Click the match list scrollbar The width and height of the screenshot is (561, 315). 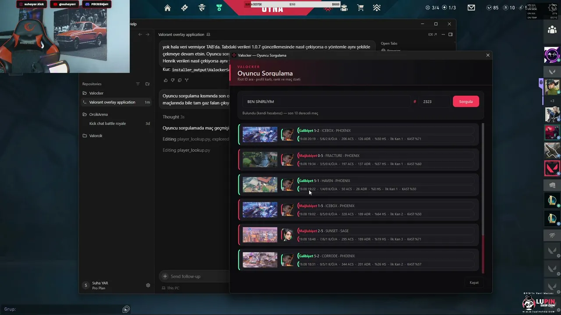[x=483, y=198]
